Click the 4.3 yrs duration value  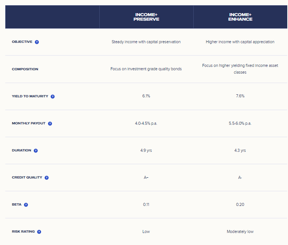pyautogui.click(x=240, y=150)
